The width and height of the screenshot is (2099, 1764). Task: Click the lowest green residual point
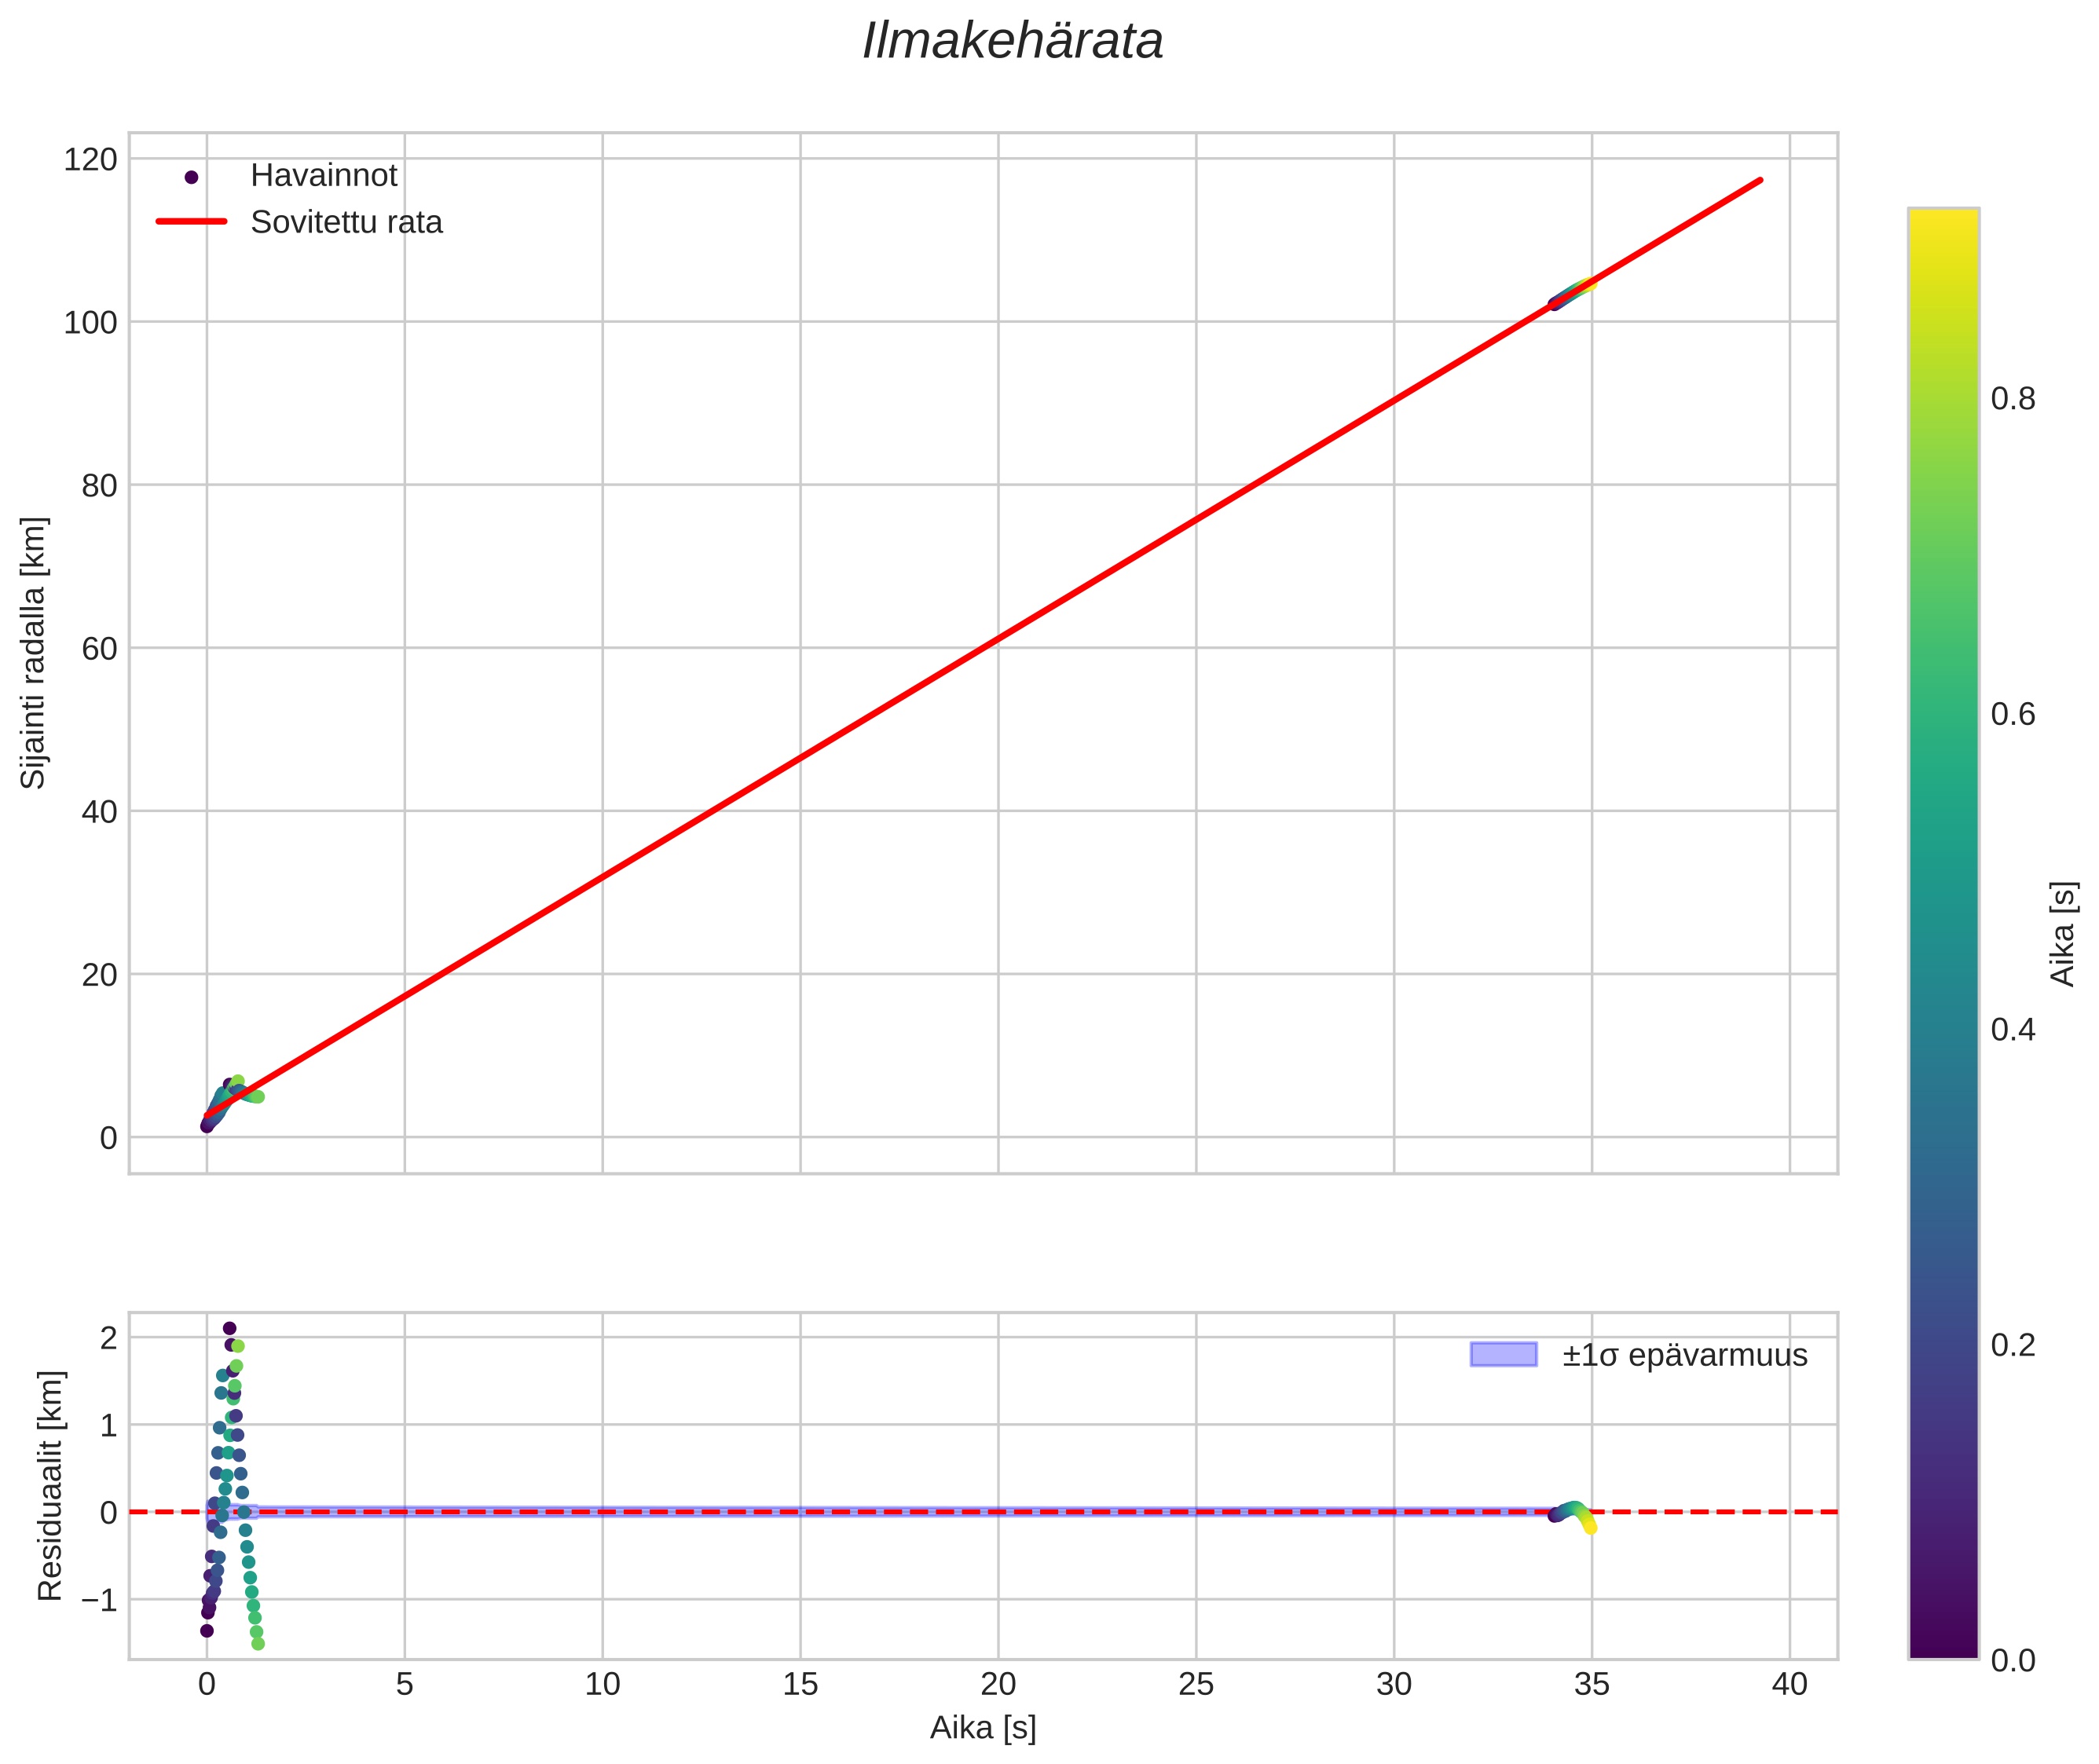coord(257,1644)
